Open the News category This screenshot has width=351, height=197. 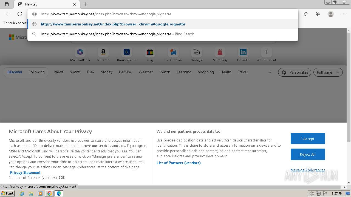59,72
